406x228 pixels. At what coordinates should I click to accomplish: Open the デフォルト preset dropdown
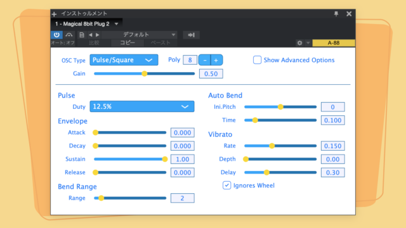click(x=140, y=35)
